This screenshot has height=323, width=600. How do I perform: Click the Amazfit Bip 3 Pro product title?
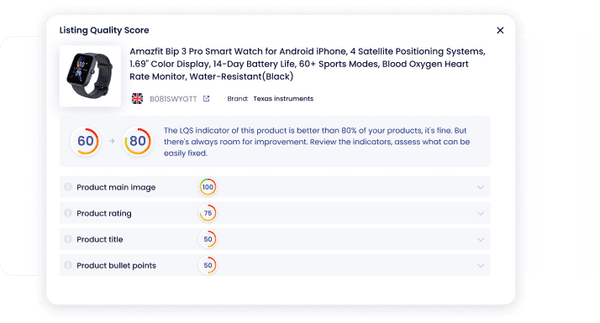pyautogui.click(x=308, y=64)
